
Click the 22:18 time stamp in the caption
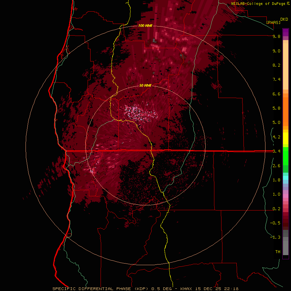(x=231, y=289)
